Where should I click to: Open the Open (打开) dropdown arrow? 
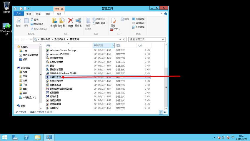point(119,29)
